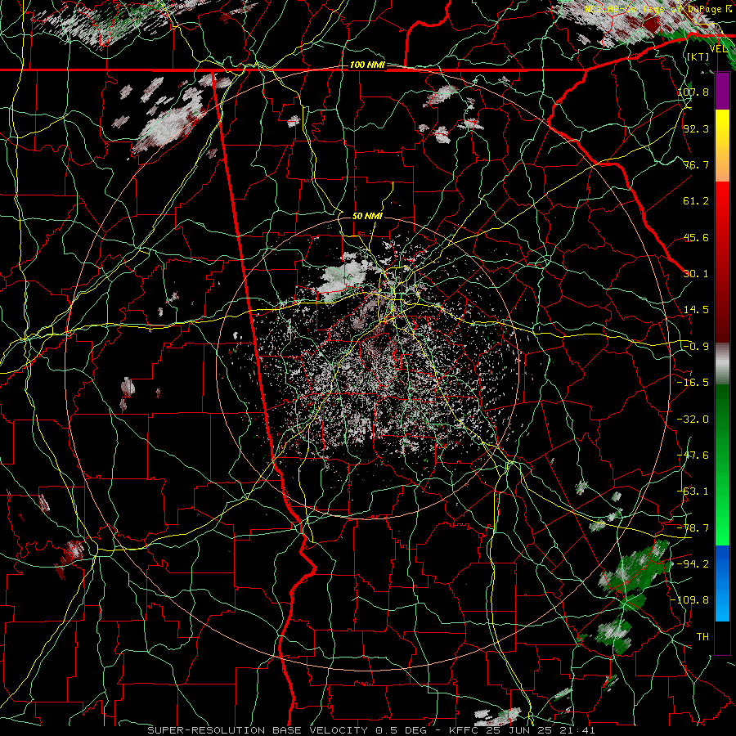Click the -32.0 scale value
The height and width of the screenshot is (736, 736).
pyautogui.click(x=693, y=420)
